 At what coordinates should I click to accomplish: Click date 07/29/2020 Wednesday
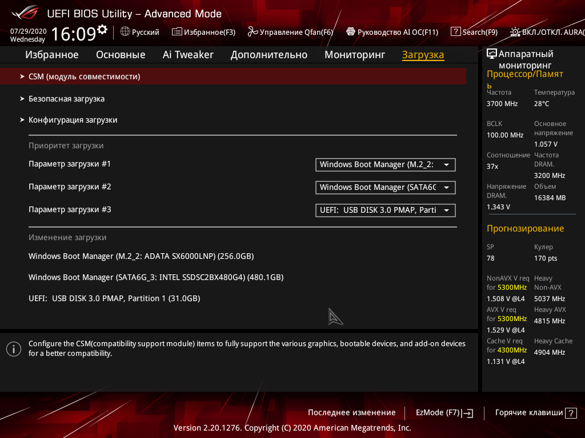[28, 35]
